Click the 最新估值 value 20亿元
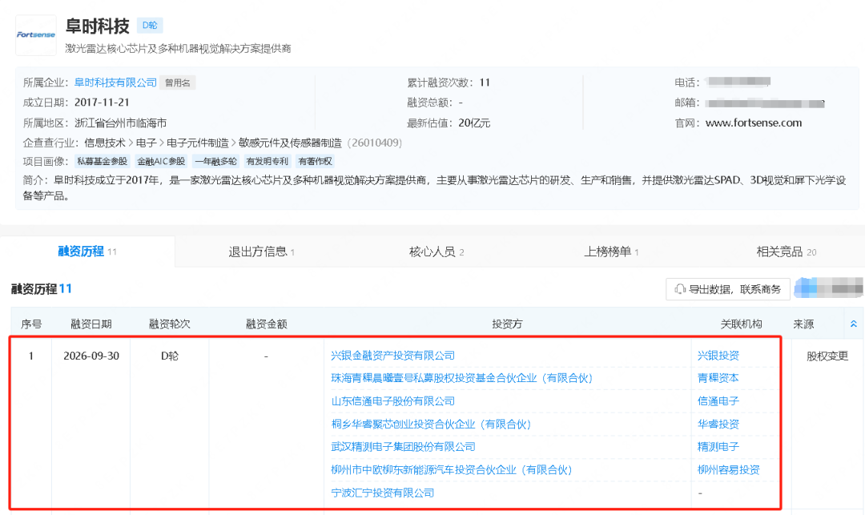This screenshot has width=865, height=515. point(474,123)
